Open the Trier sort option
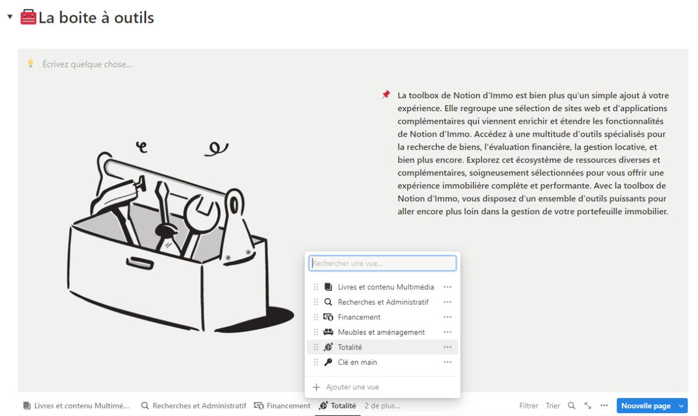 [553, 406]
